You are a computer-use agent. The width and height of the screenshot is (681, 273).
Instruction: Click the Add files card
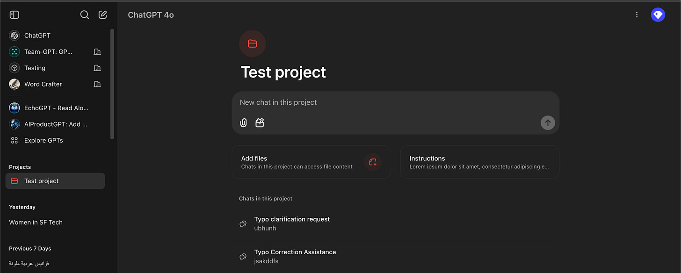(312, 162)
